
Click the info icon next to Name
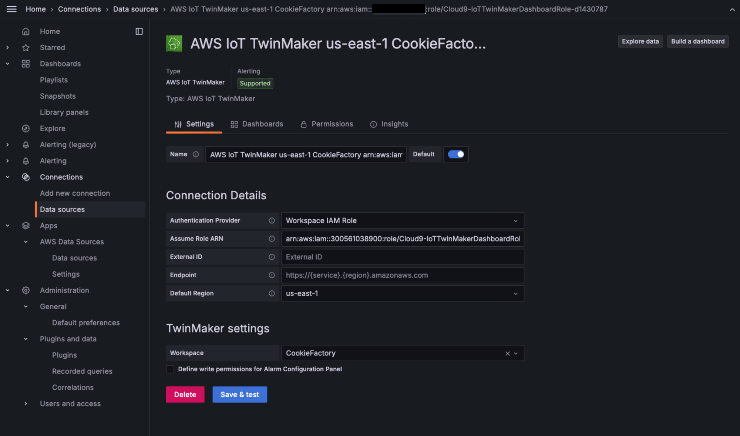[x=196, y=154]
